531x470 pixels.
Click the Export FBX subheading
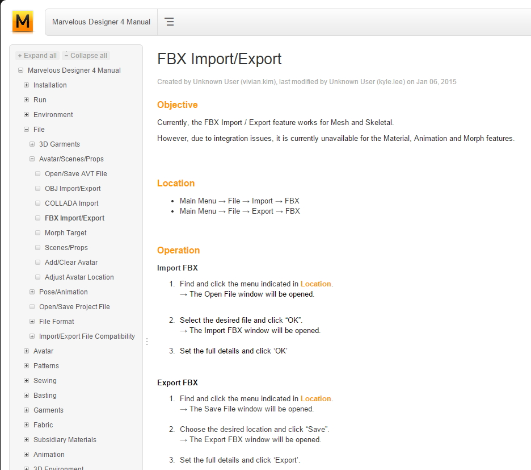[x=178, y=382]
